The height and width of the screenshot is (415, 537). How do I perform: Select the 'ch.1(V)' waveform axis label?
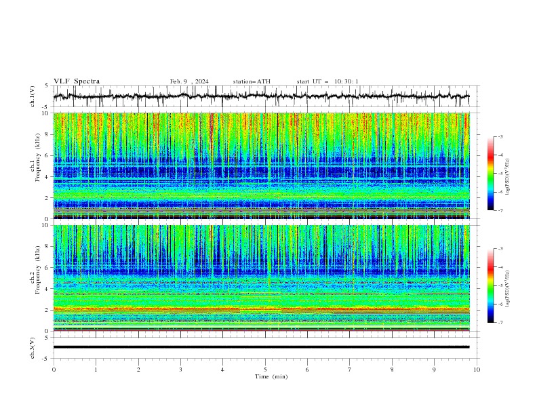[x=33, y=96]
